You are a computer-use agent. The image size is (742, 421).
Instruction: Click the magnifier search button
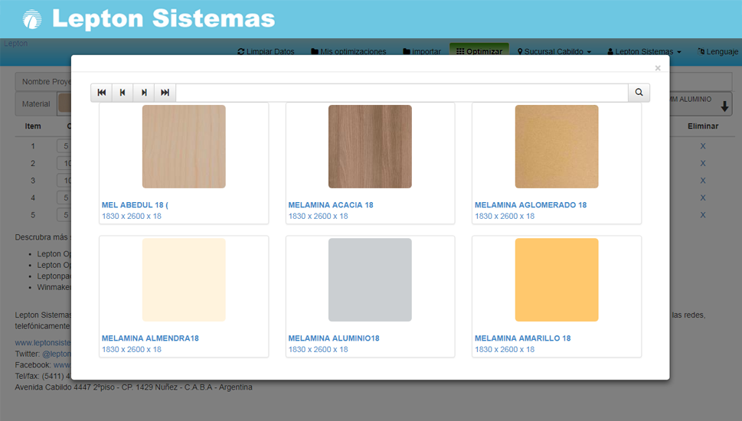tap(639, 93)
